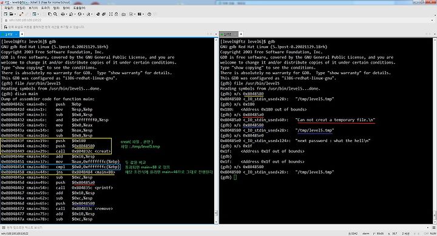This screenshot has width=437, height=236.
Task: Click the Window layout icon
Action: click(140, 14)
